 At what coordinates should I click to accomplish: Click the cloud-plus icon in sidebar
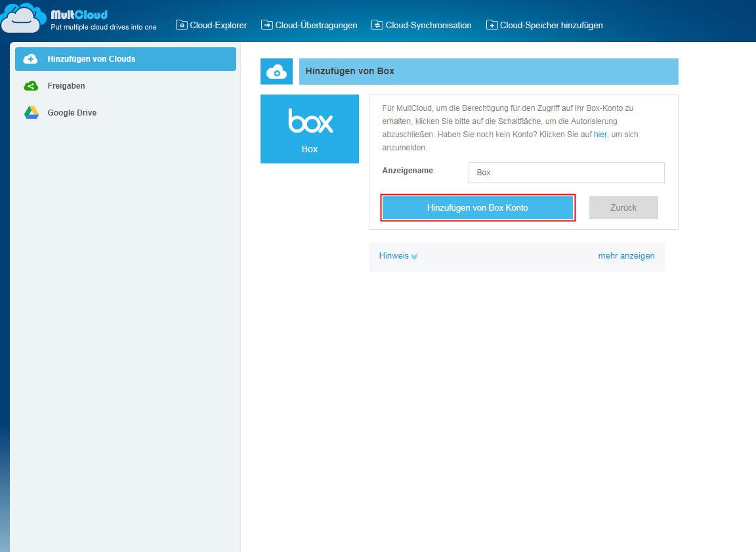point(30,59)
